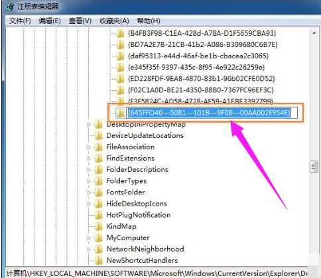Click folder icon next to {F02C1A0D-BE21-4350-88B0-7367FC96EF3C}
The image size is (321, 278).
(x=120, y=90)
